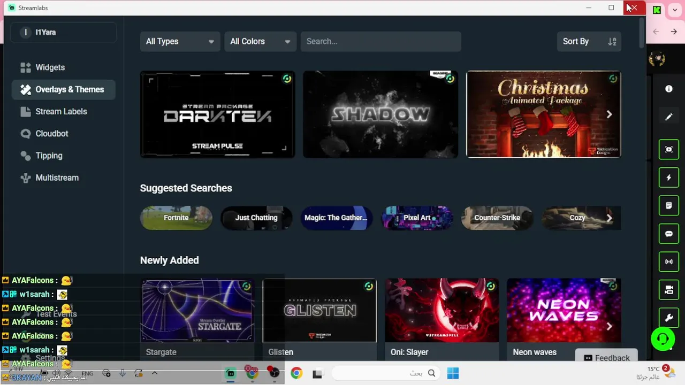
Task: Choose the Pixel Art suggested search
Action: tap(417, 218)
